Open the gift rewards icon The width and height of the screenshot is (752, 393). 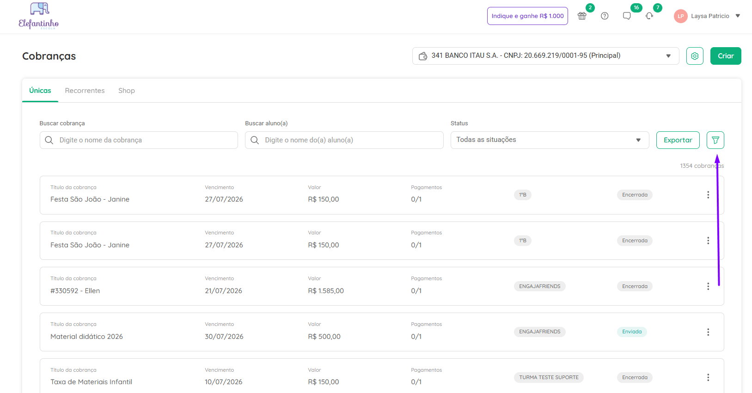582,16
